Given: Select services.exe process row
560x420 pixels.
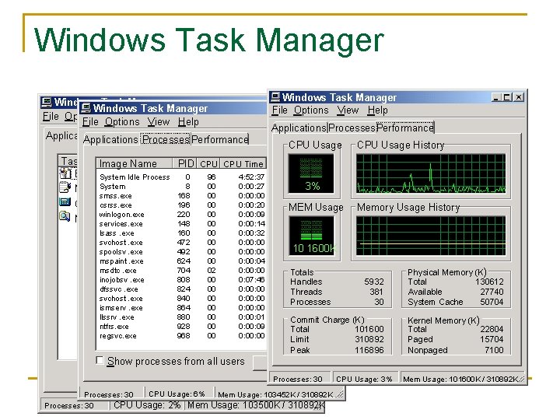Looking at the screenshot, I should [x=181, y=223].
